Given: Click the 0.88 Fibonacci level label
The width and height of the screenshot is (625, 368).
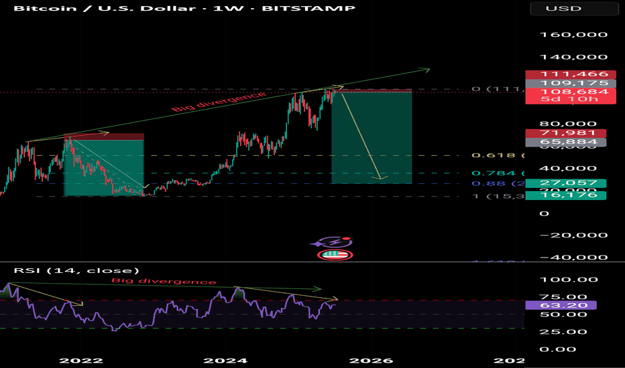Looking at the screenshot, I should point(498,183).
